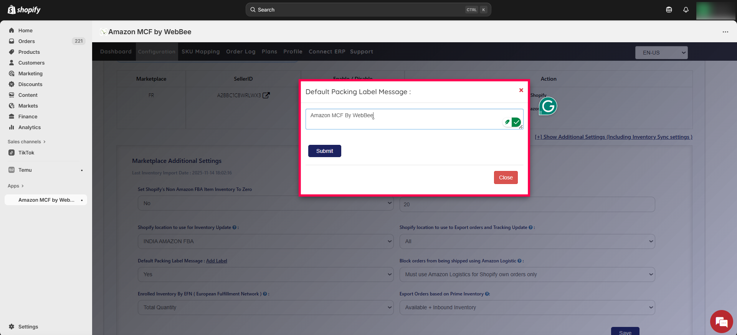This screenshot has height=335, width=737.
Task: Open the live chat bubble
Action: (721, 322)
